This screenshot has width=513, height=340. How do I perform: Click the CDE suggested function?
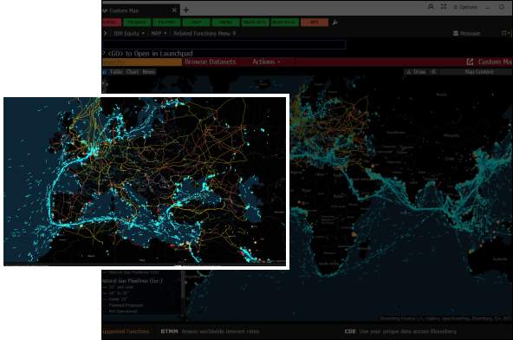click(400, 331)
